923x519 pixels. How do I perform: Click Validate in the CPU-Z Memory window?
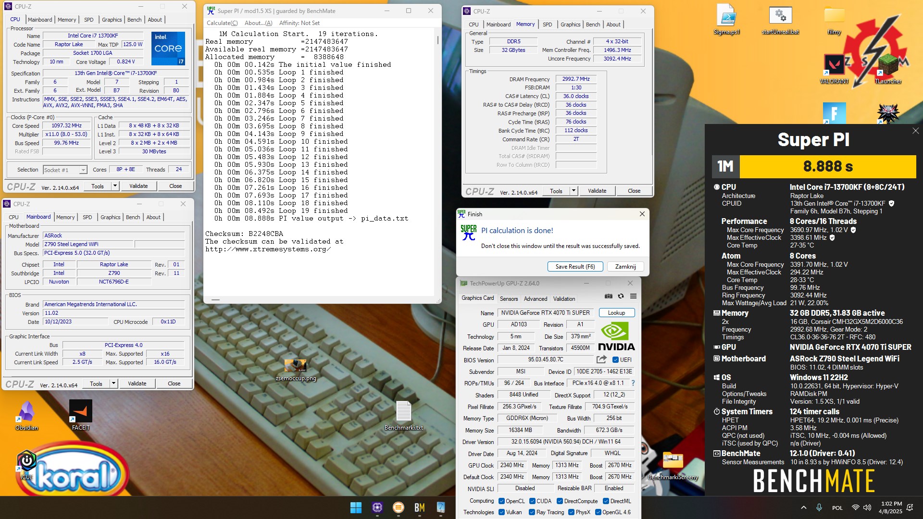[x=597, y=191]
